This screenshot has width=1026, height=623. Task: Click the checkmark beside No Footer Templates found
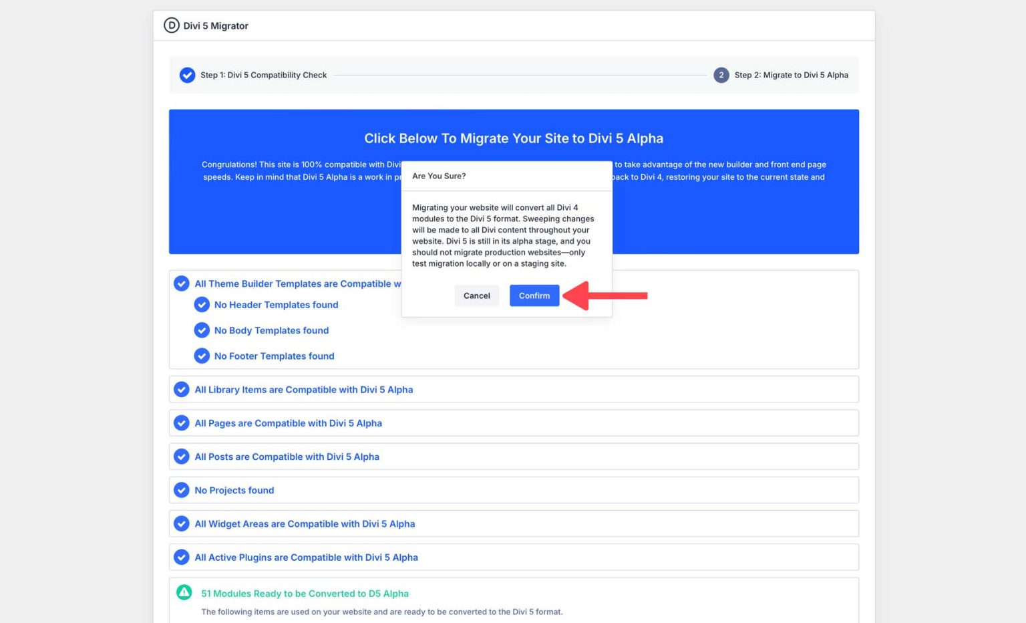coord(202,356)
